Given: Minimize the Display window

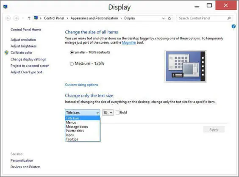Looking at the screenshot, I should (x=197, y=7).
